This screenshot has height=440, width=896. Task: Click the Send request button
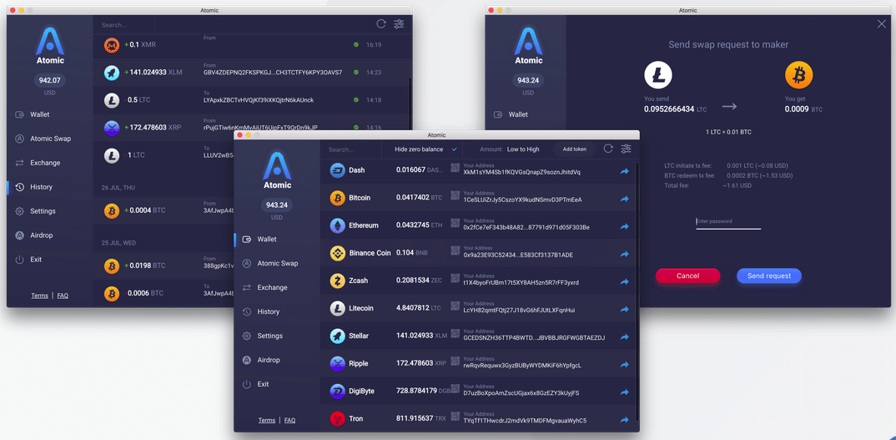769,276
